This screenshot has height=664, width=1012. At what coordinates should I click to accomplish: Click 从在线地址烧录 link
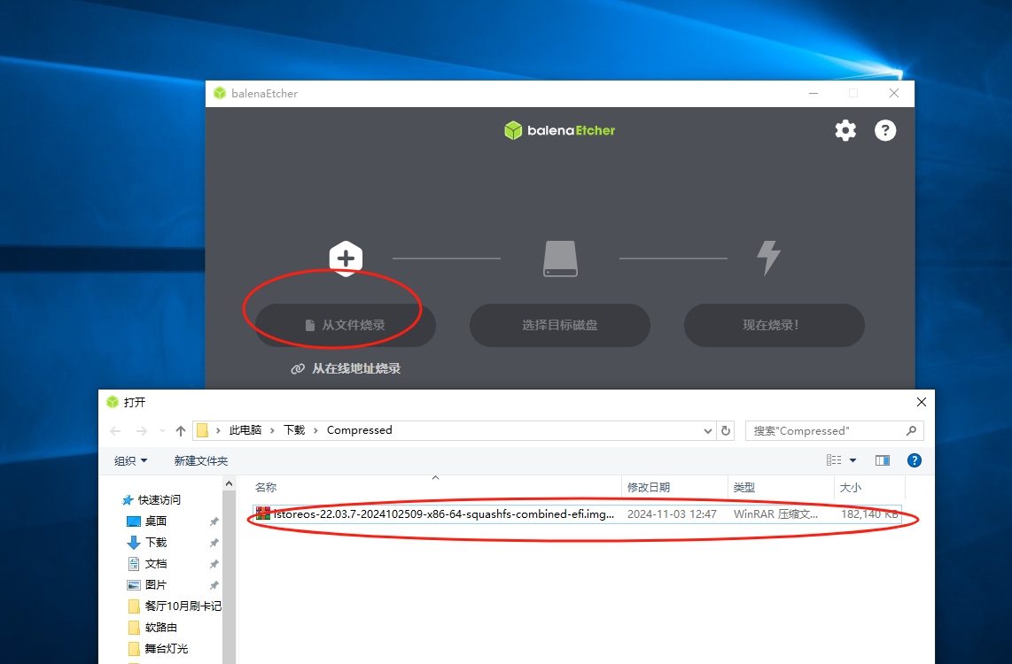[346, 369]
